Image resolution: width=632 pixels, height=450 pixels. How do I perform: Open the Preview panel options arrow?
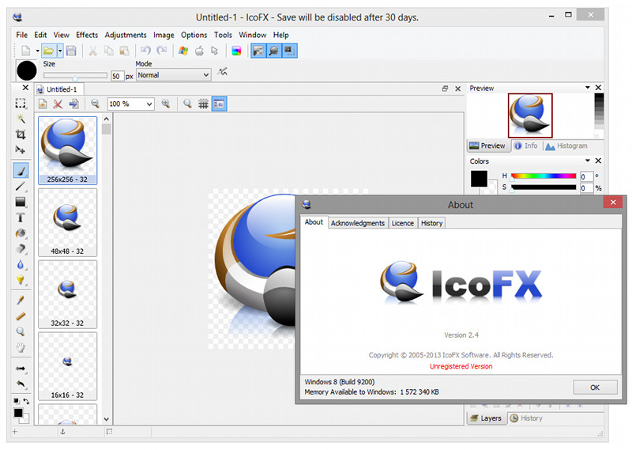click(x=587, y=88)
